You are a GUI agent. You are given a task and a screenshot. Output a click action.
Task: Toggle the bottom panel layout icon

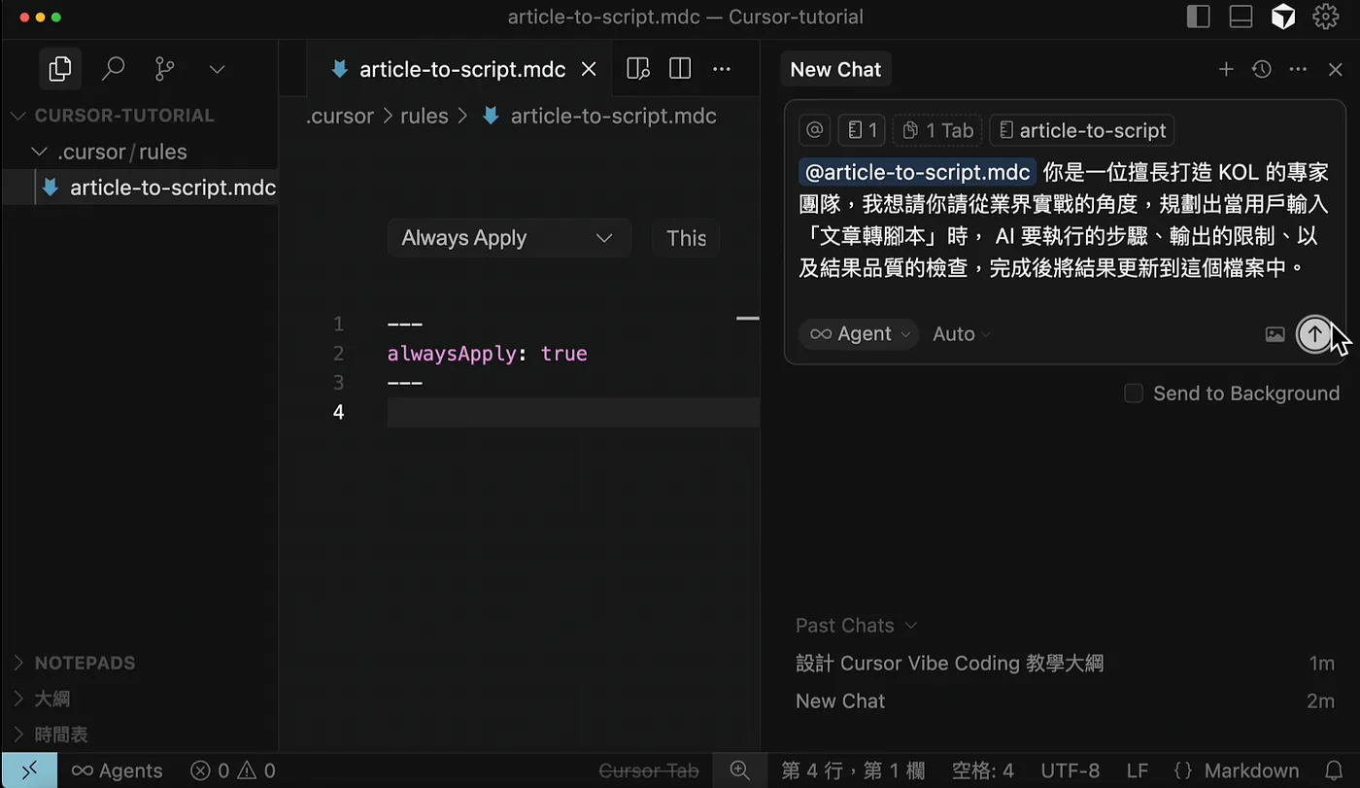pos(1241,17)
